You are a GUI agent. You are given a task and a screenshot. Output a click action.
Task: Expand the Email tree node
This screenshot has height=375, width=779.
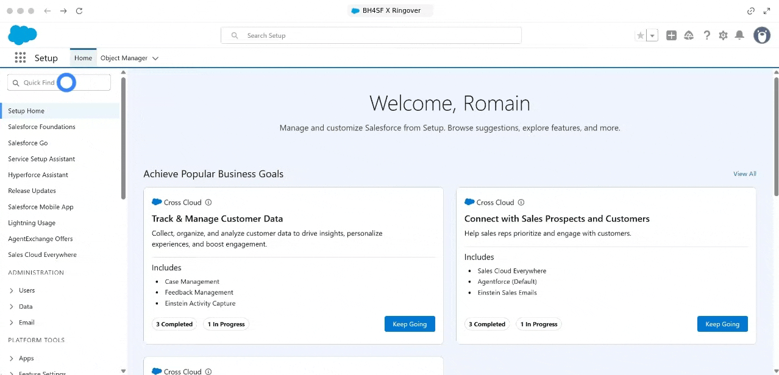tap(12, 323)
